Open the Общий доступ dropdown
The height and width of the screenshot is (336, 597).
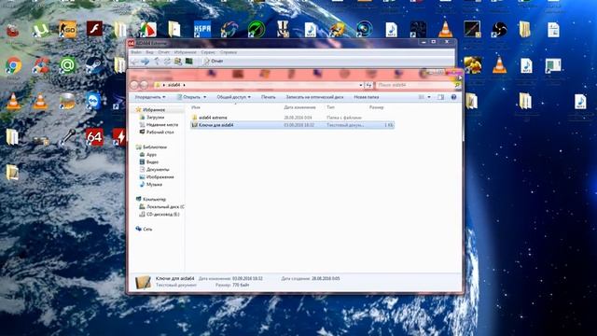click(x=233, y=97)
